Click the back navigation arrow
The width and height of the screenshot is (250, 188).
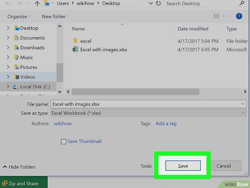coord(8,3)
